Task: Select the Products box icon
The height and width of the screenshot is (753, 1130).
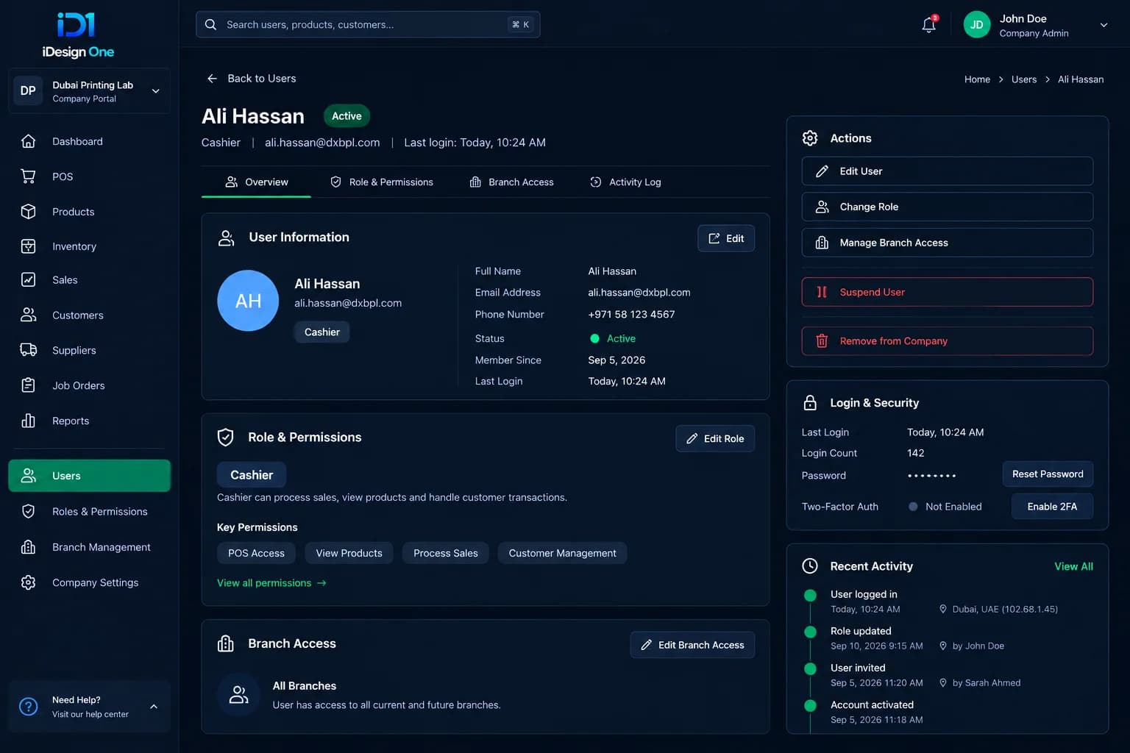Action: click(x=28, y=212)
